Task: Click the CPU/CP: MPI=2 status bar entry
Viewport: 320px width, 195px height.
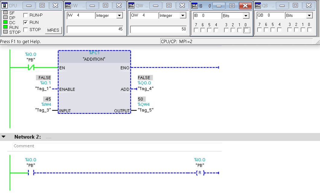Action: (177, 42)
